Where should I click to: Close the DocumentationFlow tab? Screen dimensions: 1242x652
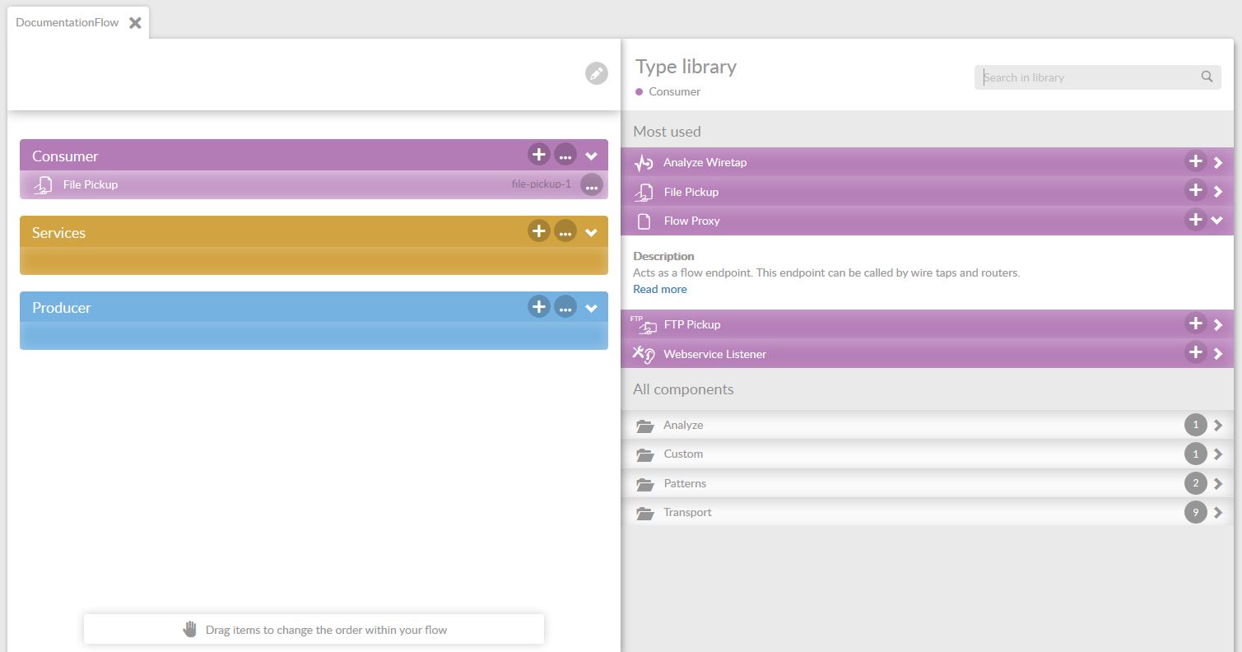pyautogui.click(x=135, y=23)
